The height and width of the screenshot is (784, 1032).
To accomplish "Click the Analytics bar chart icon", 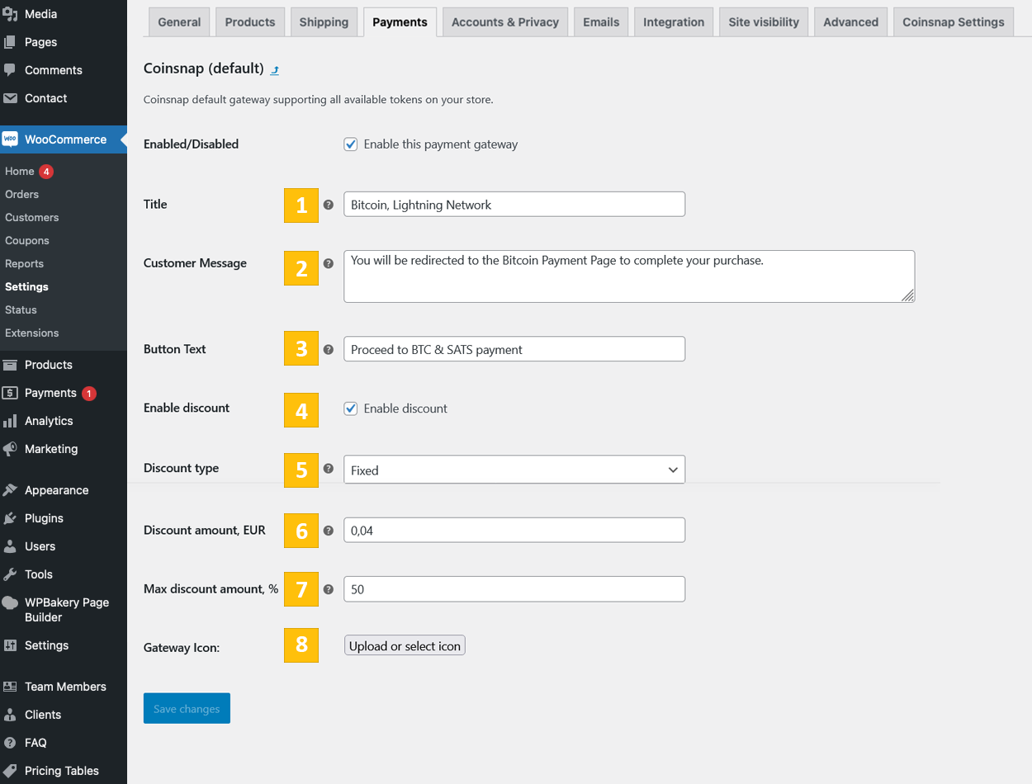I will point(10,421).
